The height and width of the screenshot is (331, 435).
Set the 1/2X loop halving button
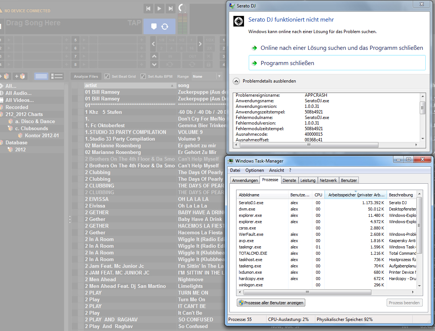(x=209, y=40)
